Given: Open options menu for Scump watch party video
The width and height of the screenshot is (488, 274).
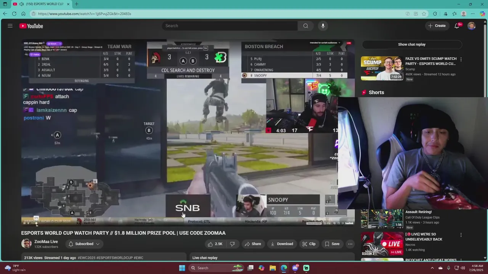Looking at the screenshot, I should (x=461, y=59).
